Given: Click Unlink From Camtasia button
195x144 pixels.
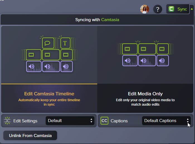Looking at the screenshot, I should tap(30, 136).
